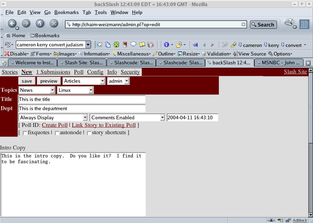Expand the Always Display dropdown

click(53, 118)
